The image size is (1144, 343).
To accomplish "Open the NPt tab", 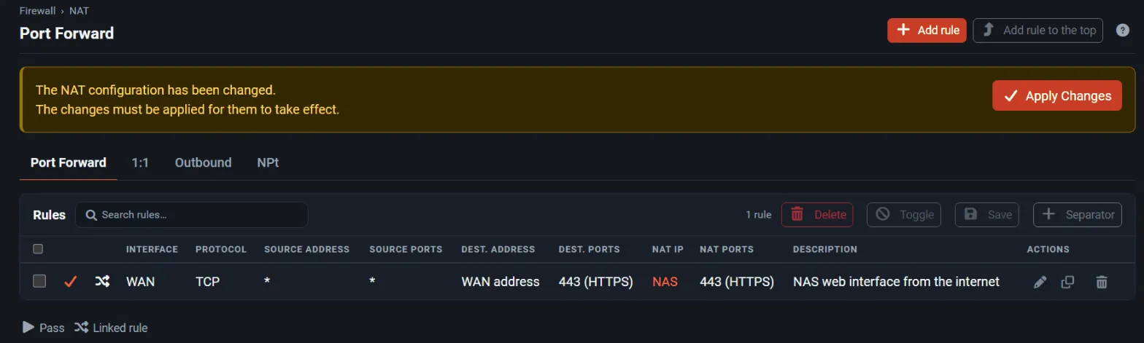I will tap(268, 162).
